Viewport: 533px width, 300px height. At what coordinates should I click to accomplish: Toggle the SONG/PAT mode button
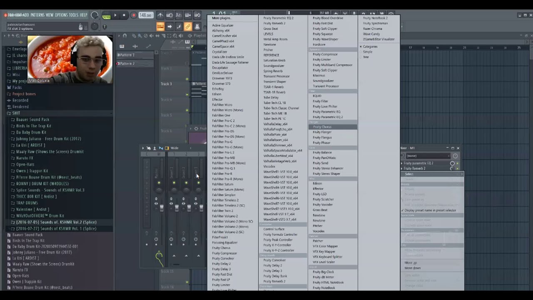click(x=106, y=15)
